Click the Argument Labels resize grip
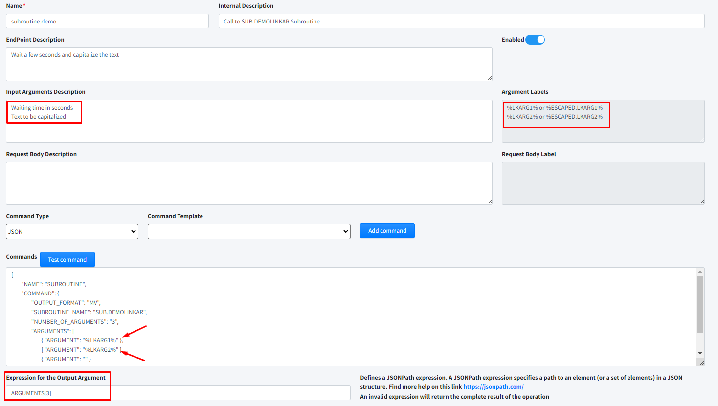 (x=701, y=139)
